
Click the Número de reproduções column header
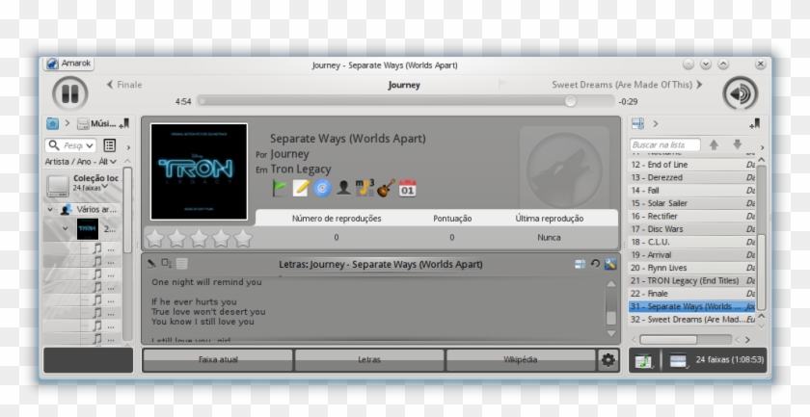337,219
